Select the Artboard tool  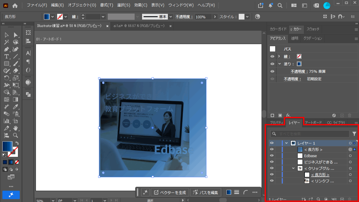(16, 121)
